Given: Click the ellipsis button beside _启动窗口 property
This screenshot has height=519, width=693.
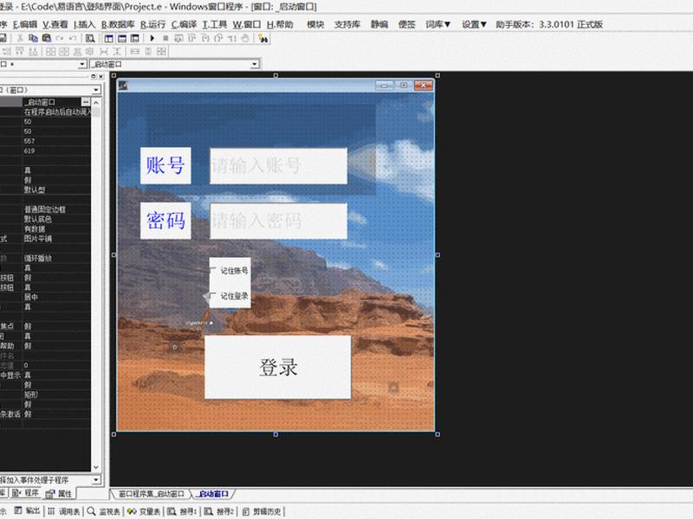Looking at the screenshot, I should [x=86, y=102].
